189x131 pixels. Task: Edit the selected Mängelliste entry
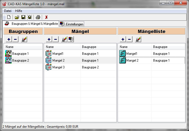[x=138, y=39]
